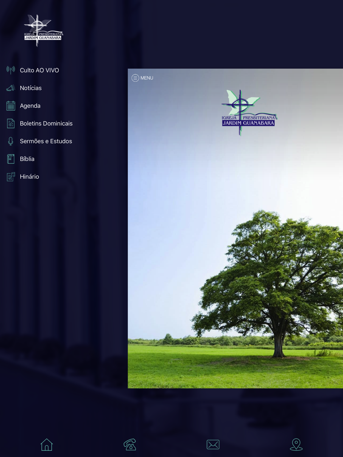The image size is (343, 457).
Task: Tap the Hinário music sheet icon
Action: click(x=11, y=176)
